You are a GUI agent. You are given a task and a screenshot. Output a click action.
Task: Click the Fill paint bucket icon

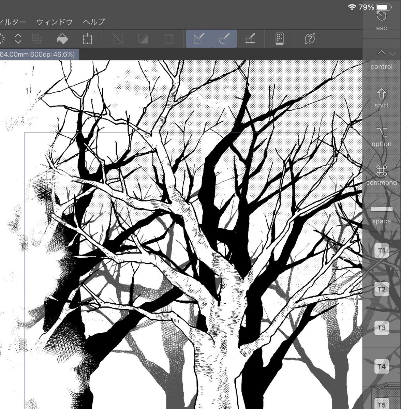pyautogui.click(x=62, y=39)
